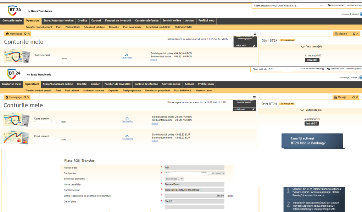Click the envelope icon on the upper Mesaje tab
Image resolution: width=362 pixels, height=212 pixels.
336,34
